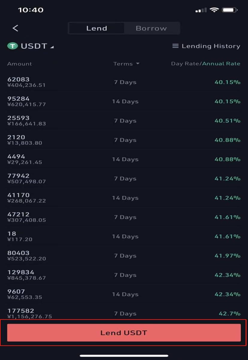Tap the 41.97% rate on 80403 row
Screen dimensions: 248x360
(x=228, y=256)
